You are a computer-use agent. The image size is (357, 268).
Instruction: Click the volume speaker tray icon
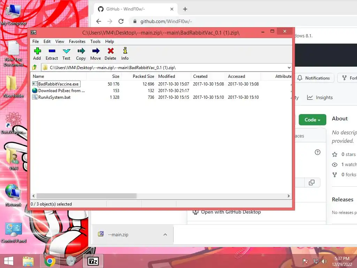tap(324, 261)
